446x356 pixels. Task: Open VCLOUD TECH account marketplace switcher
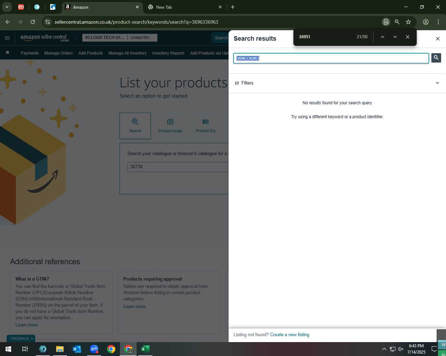click(x=120, y=38)
